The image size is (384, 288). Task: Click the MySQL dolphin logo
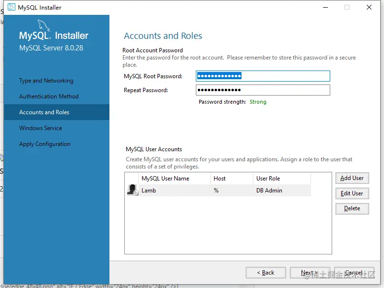(x=44, y=26)
